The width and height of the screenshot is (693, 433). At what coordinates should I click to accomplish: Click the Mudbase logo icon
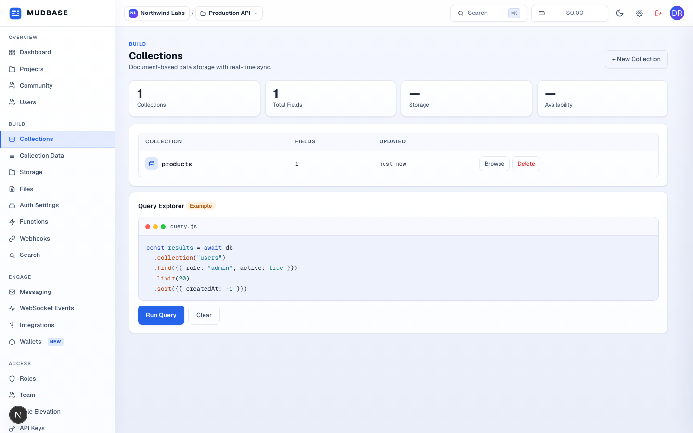15,13
